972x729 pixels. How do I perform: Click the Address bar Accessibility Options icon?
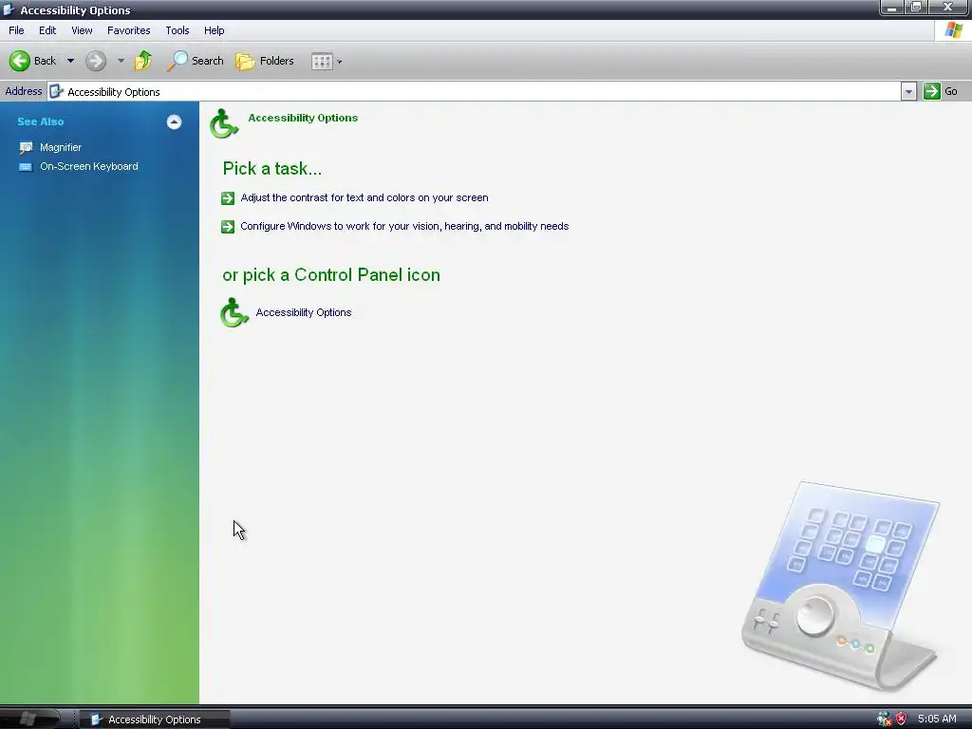pos(56,92)
